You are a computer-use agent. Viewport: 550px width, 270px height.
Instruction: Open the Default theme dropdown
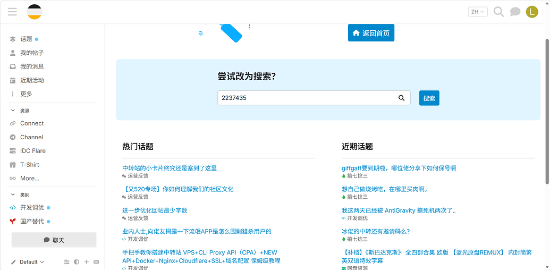pyautogui.click(x=32, y=262)
